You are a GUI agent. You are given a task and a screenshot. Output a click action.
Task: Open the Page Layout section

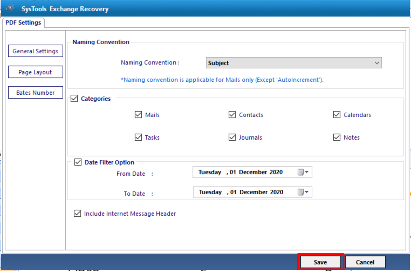click(35, 72)
